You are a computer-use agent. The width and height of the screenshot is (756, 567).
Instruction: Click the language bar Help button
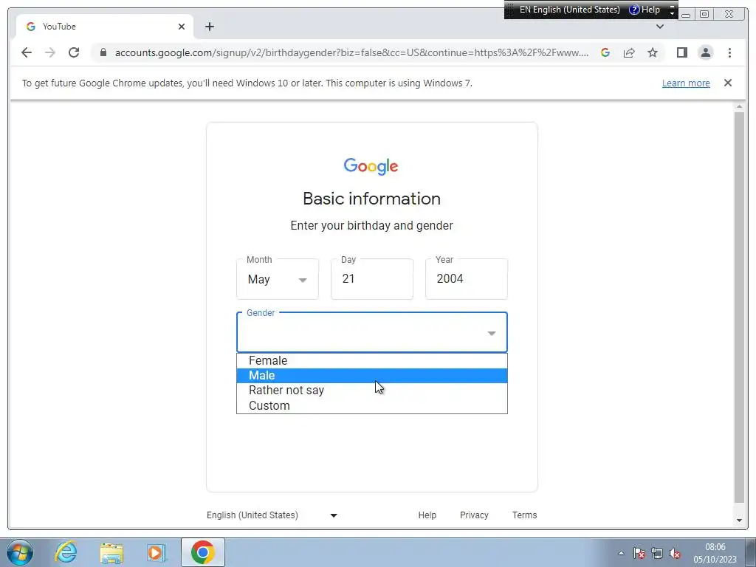coord(645,10)
